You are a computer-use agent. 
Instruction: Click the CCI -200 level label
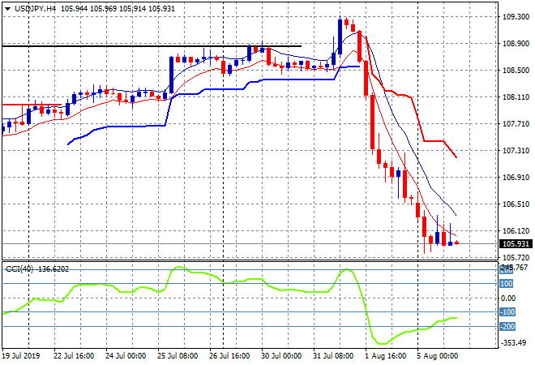pos(507,327)
